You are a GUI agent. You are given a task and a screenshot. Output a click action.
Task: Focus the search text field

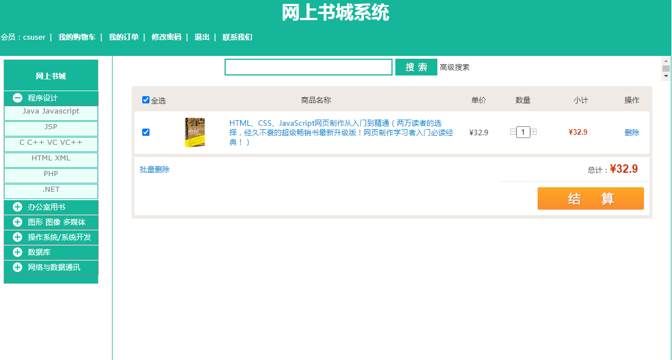pos(309,67)
